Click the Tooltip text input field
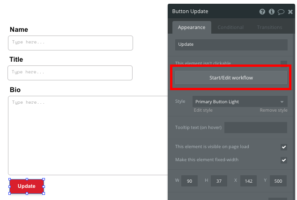The height and width of the screenshot is (200, 297). pos(256,128)
